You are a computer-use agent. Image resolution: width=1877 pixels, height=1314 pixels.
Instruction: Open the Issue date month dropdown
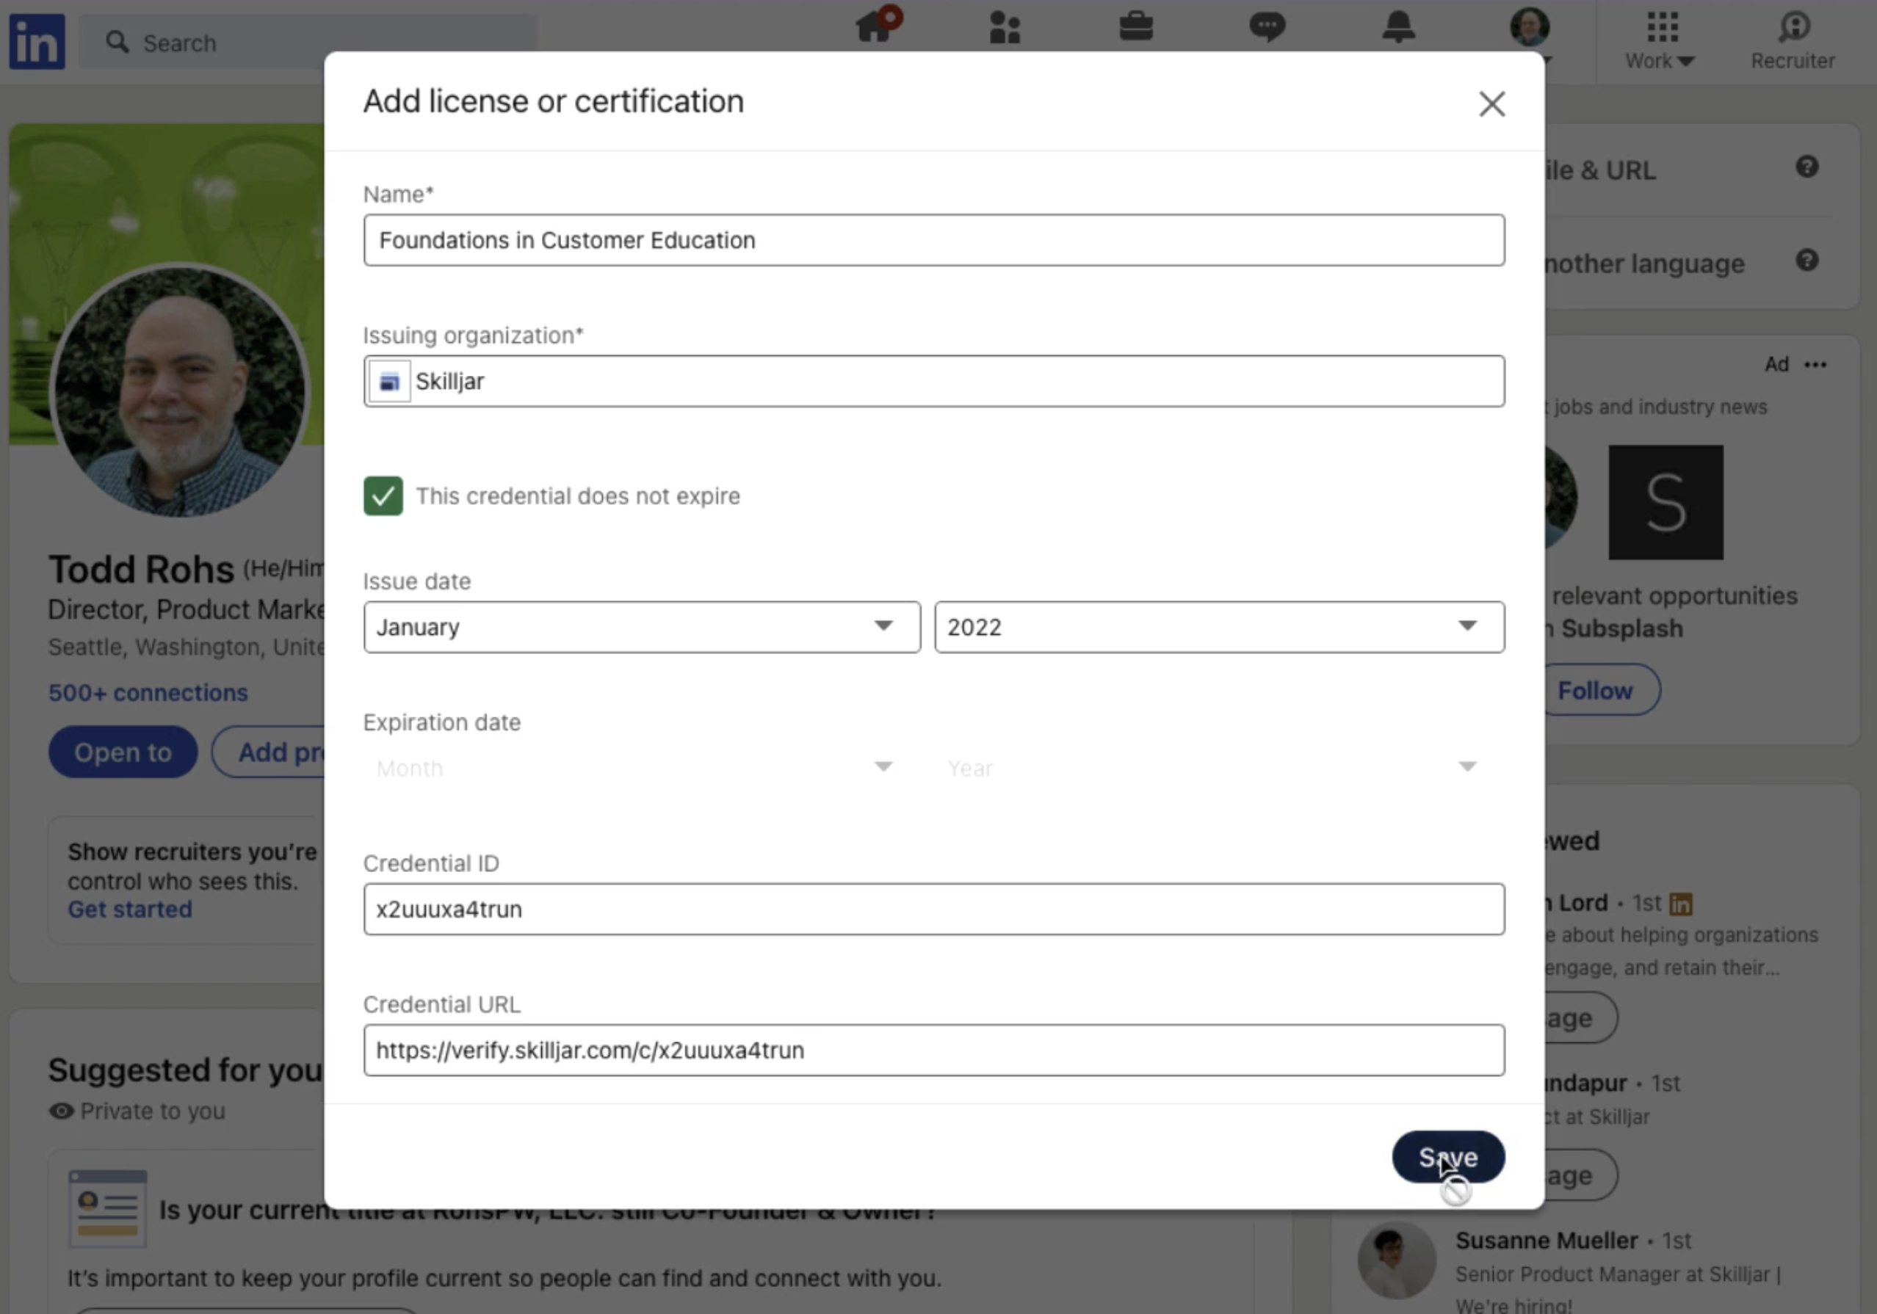pyautogui.click(x=642, y=627)
